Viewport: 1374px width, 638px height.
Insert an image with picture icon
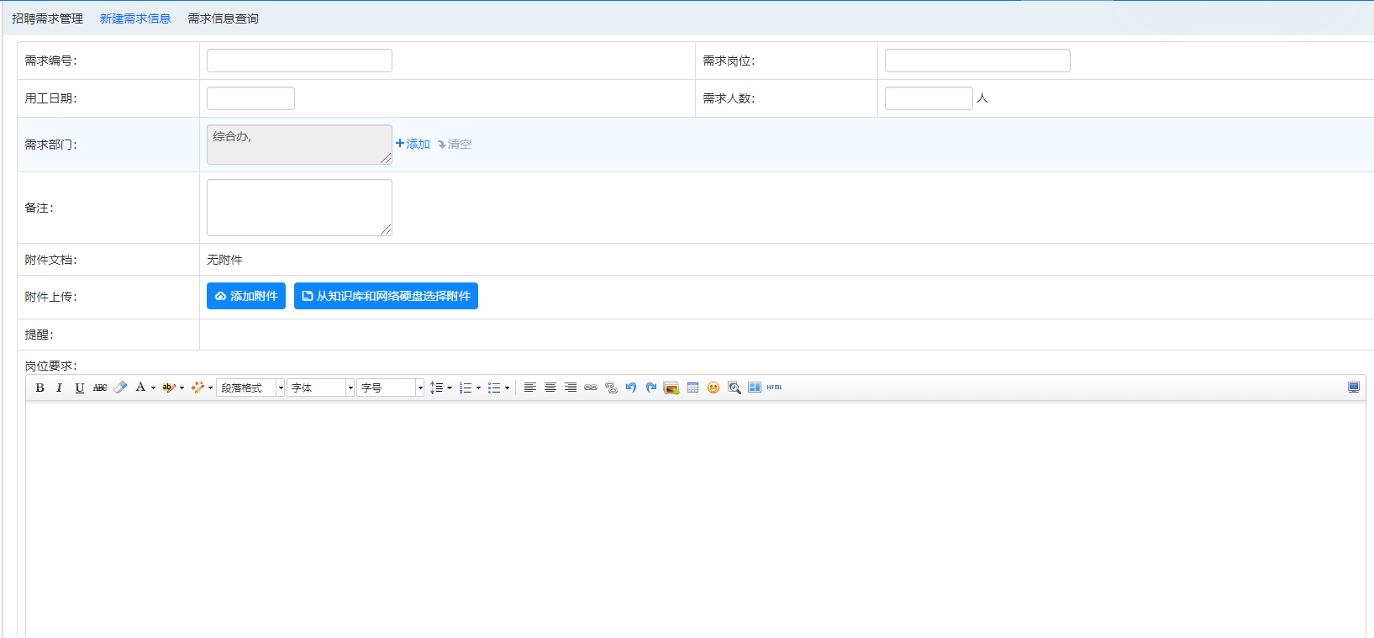click(671, 388)
